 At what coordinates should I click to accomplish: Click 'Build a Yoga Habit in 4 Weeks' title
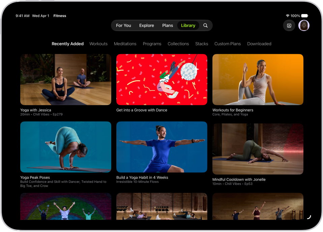coord(142,177)
